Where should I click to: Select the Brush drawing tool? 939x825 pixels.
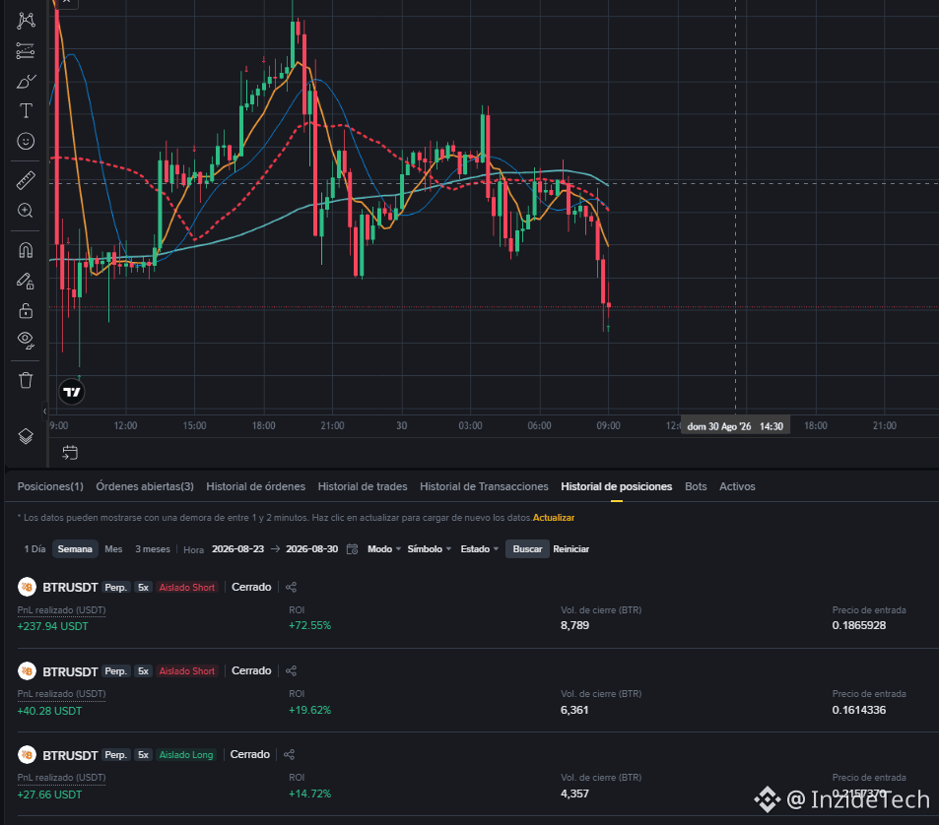[26, 81]
